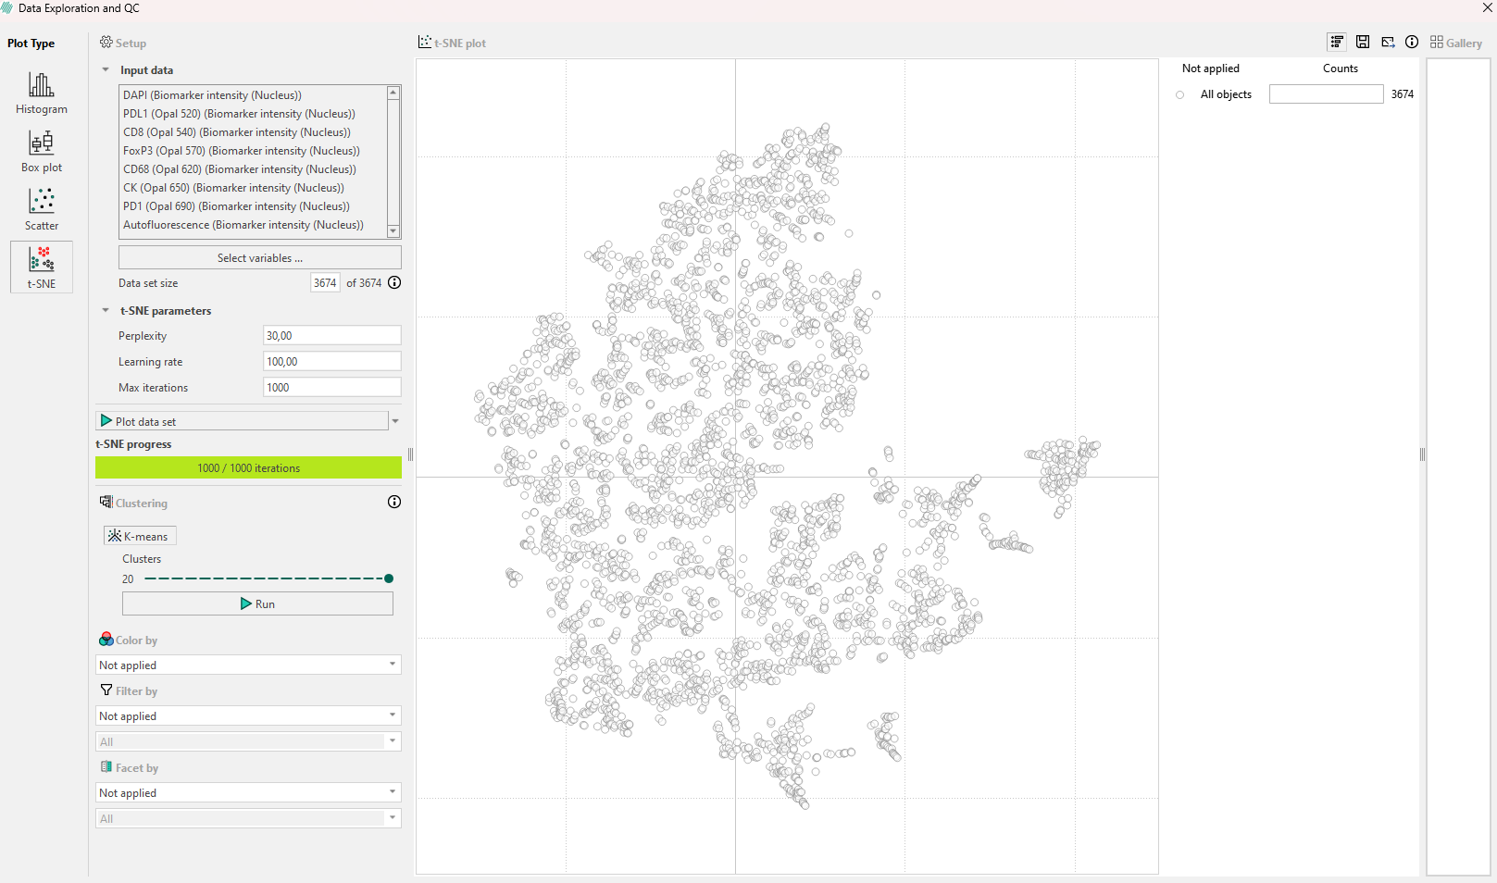Click the right panel splitter handle
Screen dimensions: 1497x883
click(x=1422, y=454)
